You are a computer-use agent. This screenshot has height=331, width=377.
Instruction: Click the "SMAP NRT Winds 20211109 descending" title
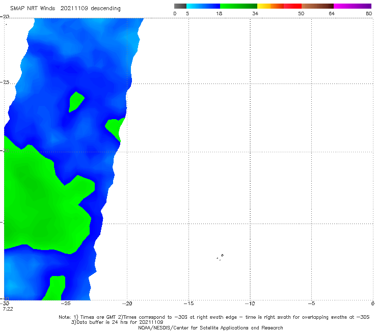tap(65, 9)
